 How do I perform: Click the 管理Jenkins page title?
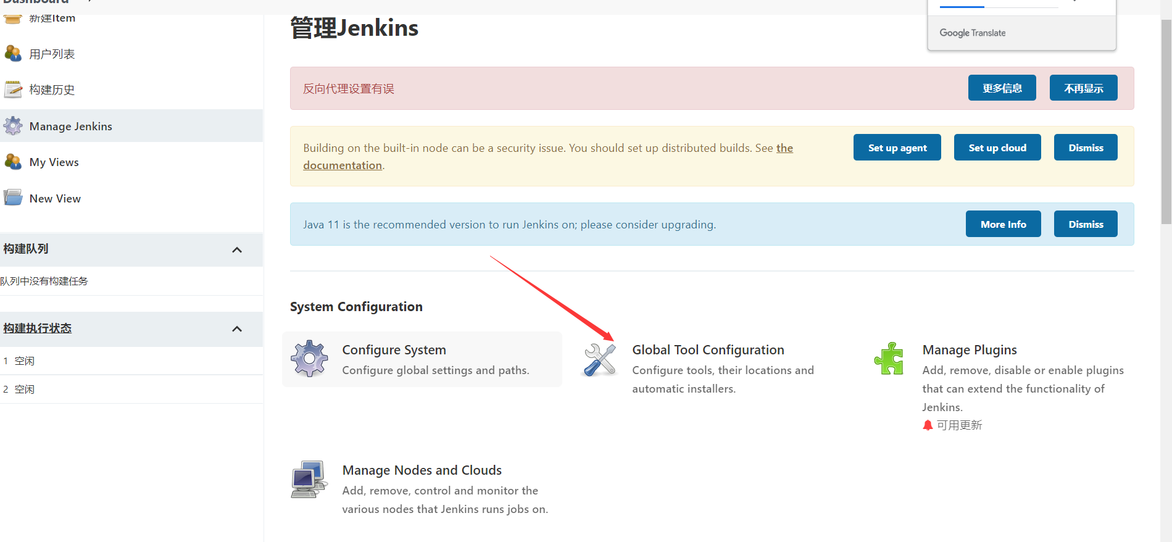[x=354, y=28]
